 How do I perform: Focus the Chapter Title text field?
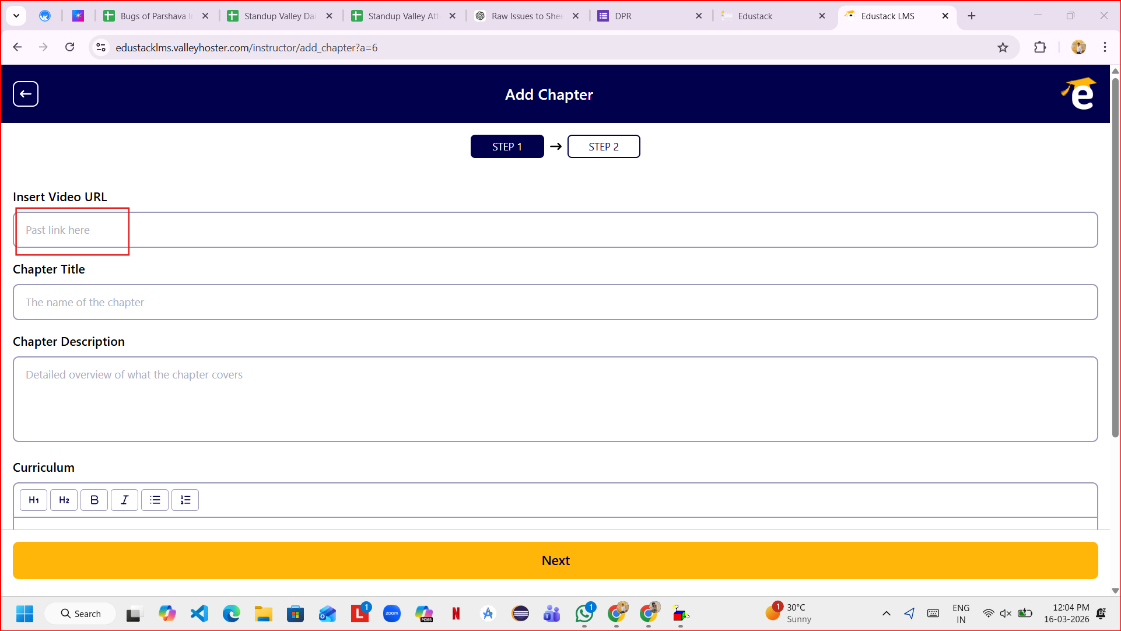pyautogui.click(x=554, y=302)
